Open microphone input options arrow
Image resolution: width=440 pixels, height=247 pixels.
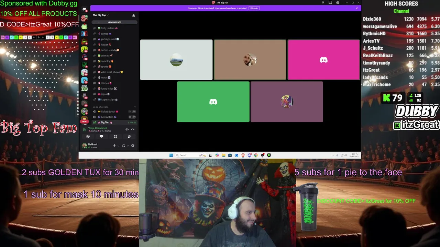point(119,146)
